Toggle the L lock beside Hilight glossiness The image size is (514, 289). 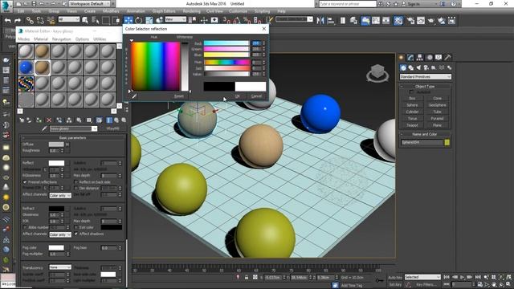tap(45, 169)
